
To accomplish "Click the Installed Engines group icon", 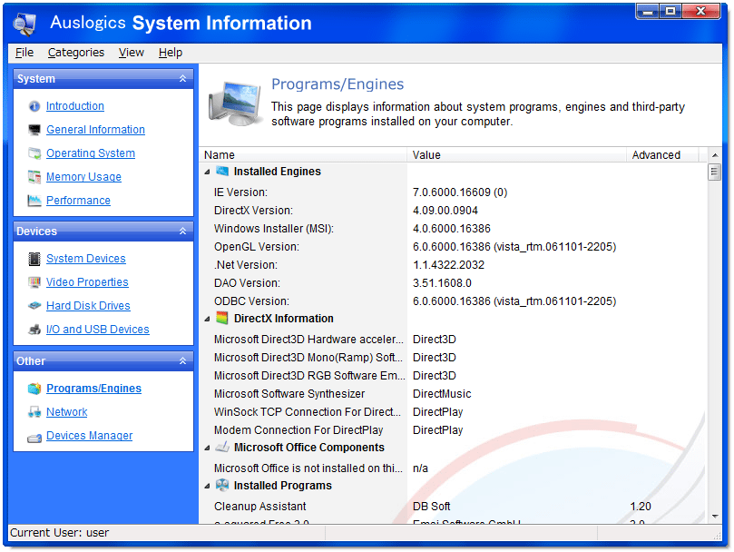I will point(222,172).
